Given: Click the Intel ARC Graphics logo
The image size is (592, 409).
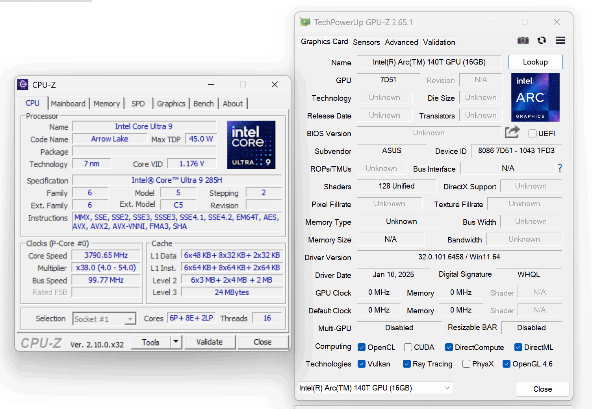Looking at the screenshot, I should click(535, 97).
